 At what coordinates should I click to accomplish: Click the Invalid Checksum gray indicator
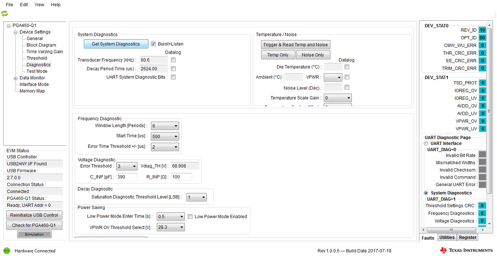click(x=482, y=169)
